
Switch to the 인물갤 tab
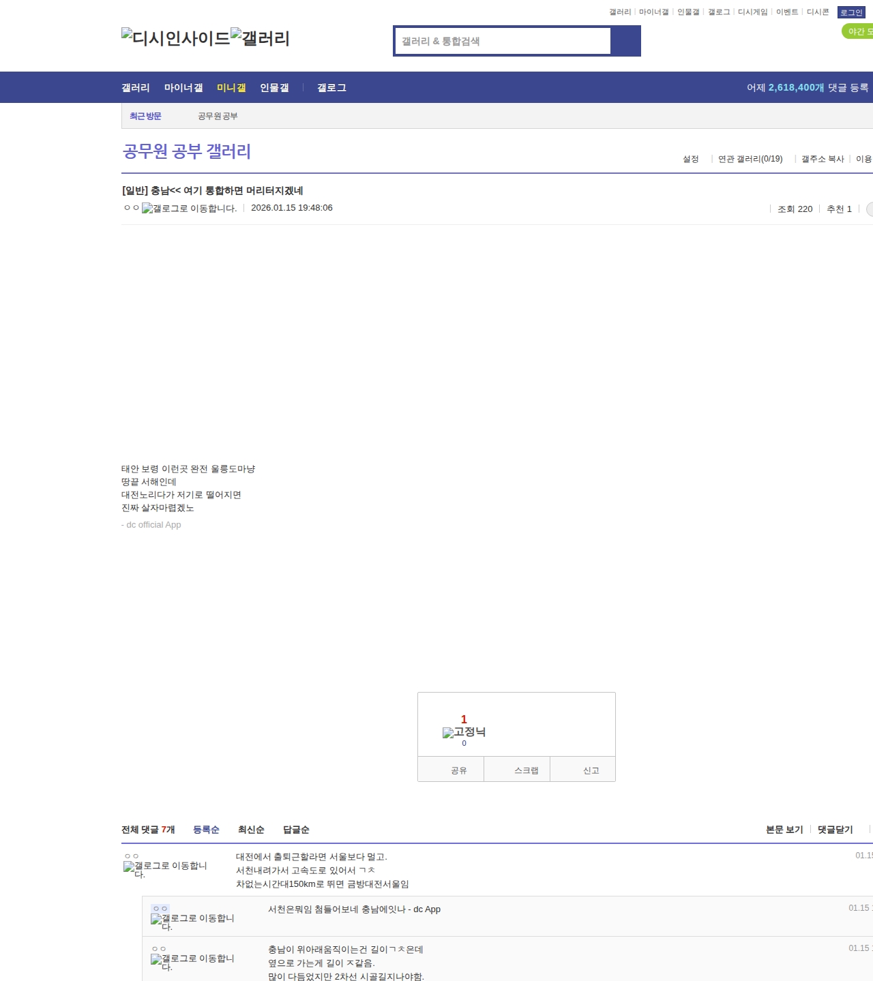pyautogui.click(x=274, y=87)
